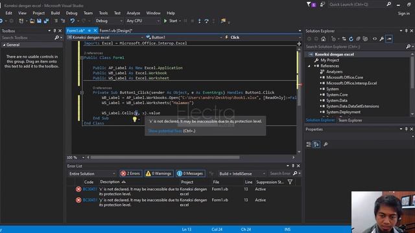Toggle the 2 Errors filter
The image size is (415, 233).
pos(131,173)
